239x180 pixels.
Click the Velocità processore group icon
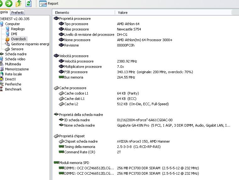tap(56, 56)
